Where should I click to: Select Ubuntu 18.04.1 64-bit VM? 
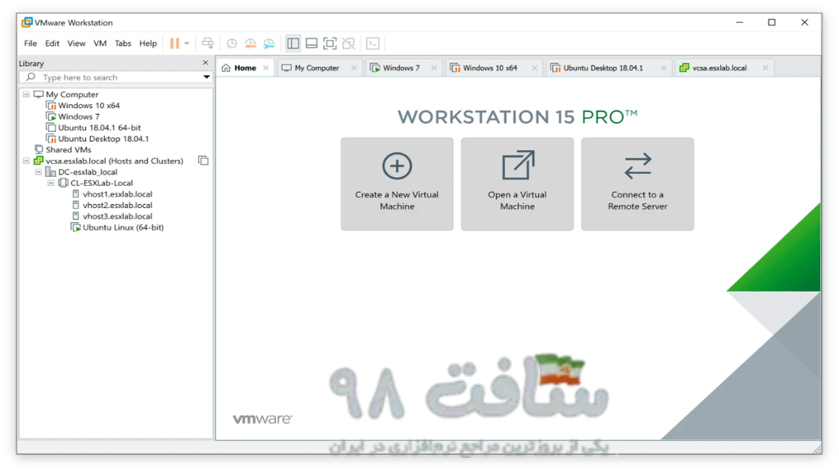coord(99,127)
